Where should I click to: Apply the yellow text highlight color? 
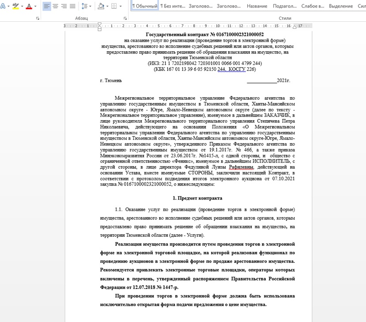click(x=15, y=6)
